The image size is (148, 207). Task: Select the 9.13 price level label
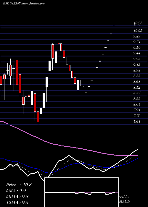coord(137,65)
